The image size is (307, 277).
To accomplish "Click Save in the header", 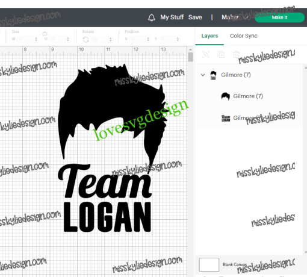I will tap(195, 17).
